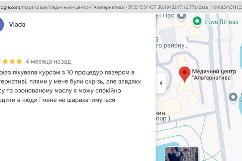Screen dimensions: 242x161
Task: Click the gray pin near ЕТІПро
Action: coord(181,16)
